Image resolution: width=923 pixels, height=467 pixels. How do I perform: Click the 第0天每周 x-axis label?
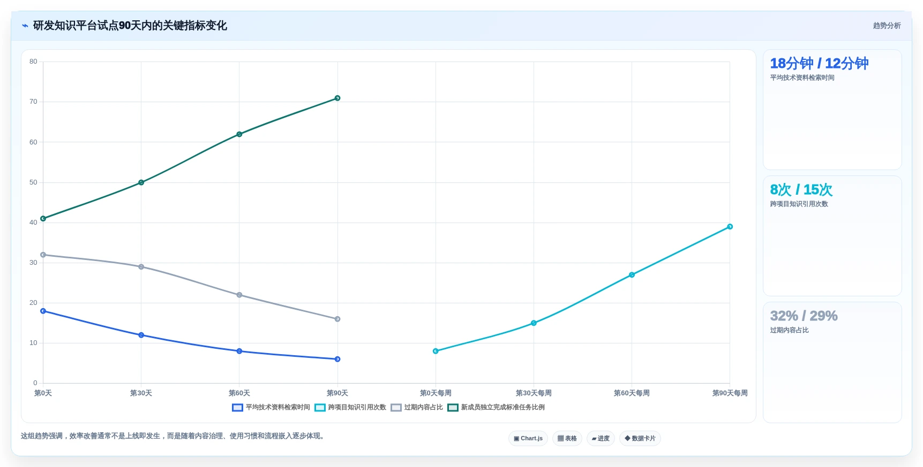click(x=436, y=393)
